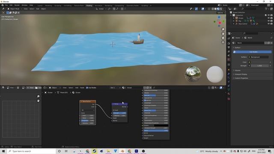
Task: Toggle Invert checkbox on Bump node
Action: pos(113,110)
